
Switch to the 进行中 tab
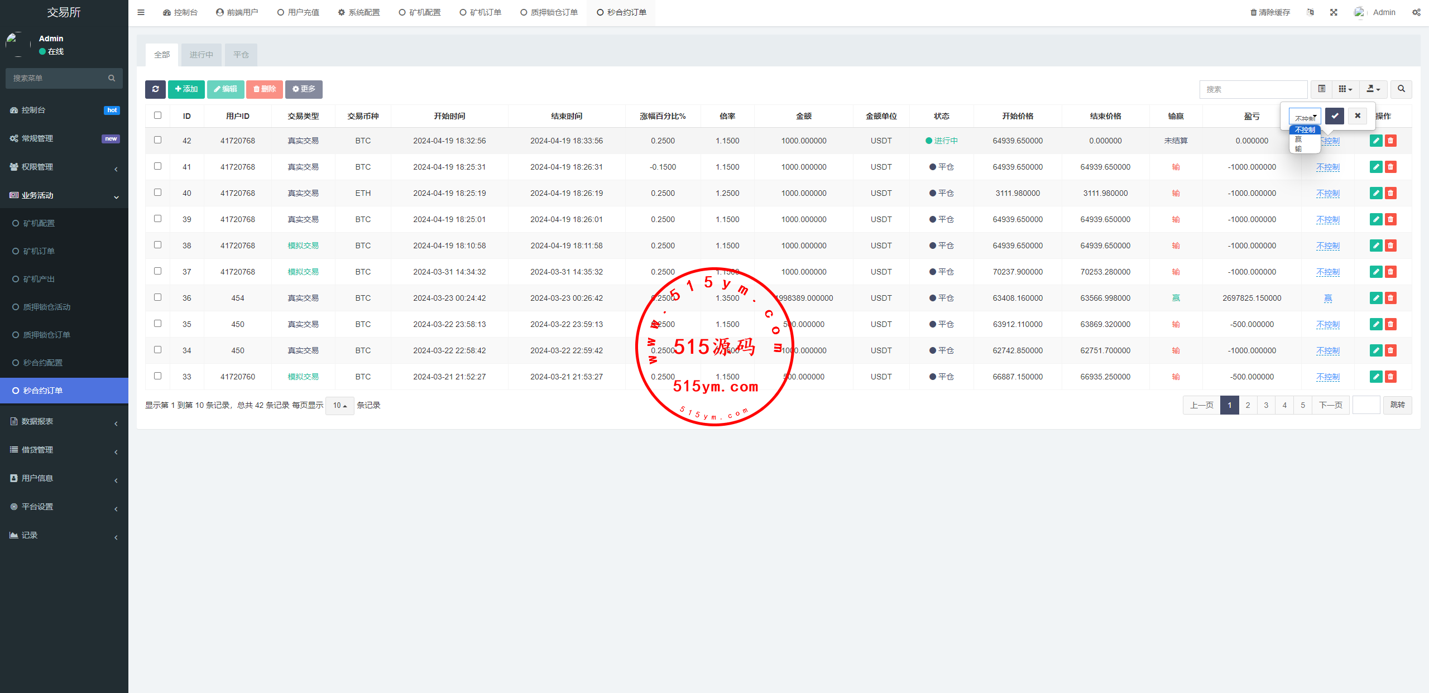coord(201,55)
